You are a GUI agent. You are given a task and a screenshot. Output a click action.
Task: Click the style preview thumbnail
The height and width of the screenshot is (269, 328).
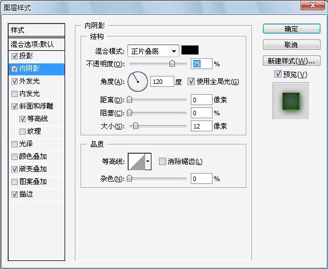pyautogui.click(x=291, y=101)
